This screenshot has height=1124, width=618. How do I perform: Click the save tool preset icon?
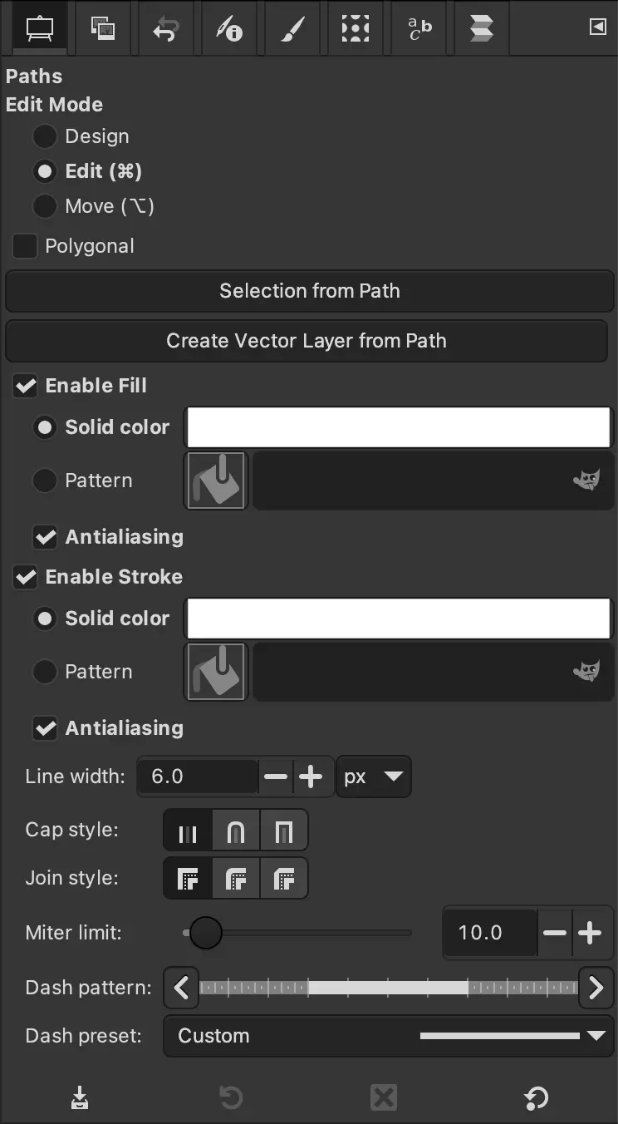(80, 1098)
